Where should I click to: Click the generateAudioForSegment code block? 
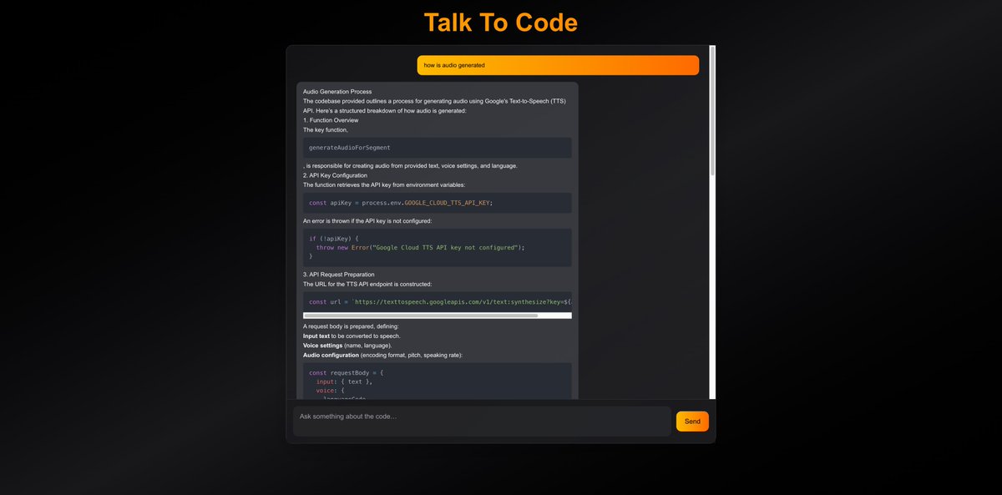438,148
